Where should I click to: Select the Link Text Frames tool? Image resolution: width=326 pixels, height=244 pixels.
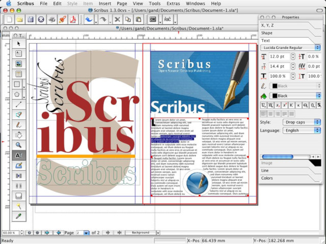point(19,176)
